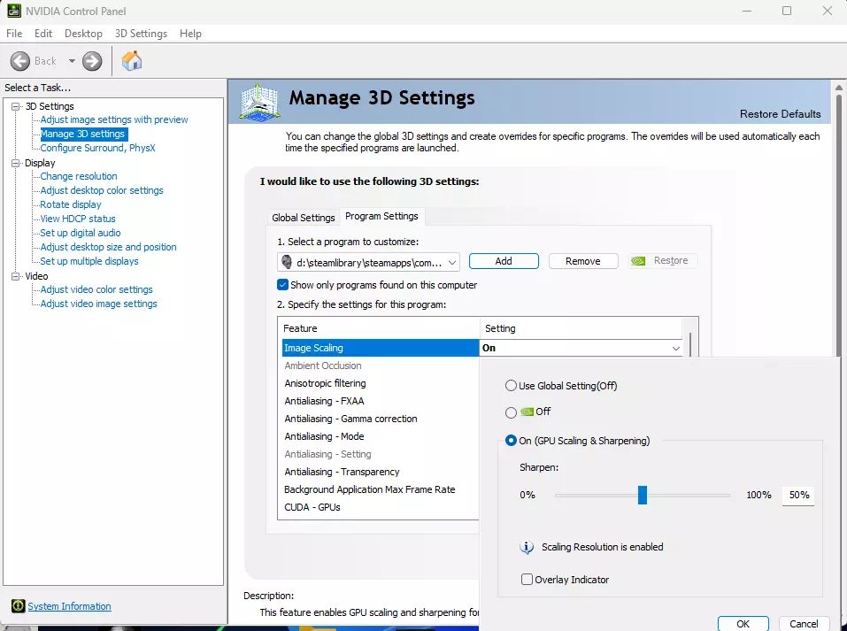
Task: Open View HDCP status task
Action: click(x=78, y=219)
